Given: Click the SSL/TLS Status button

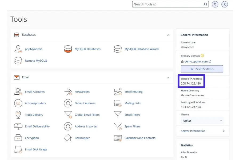Looking at the screenshot, I should pyautogui.click(x=202, y=69).
